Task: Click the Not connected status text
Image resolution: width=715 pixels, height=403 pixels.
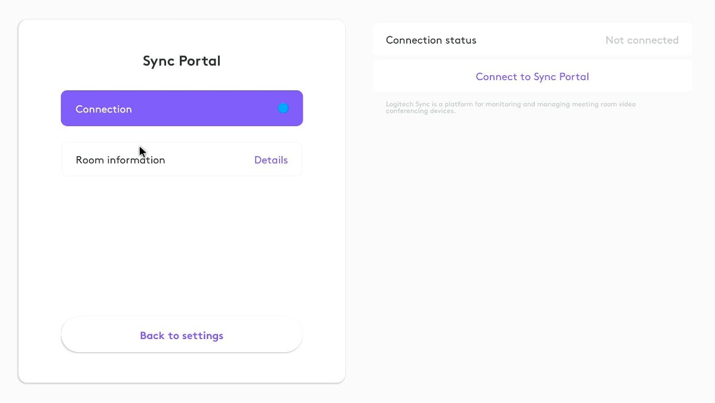Action: coord(642,40)
